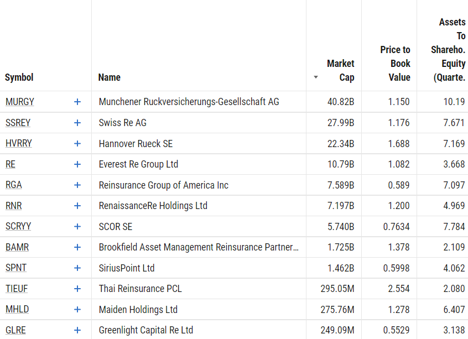The image size is (468, 339).
Task: Click the 7.784 assets to equity value
Action: [x=454, y=227]
